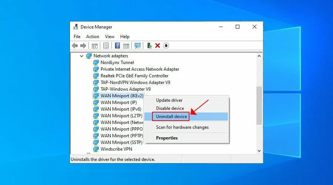Click the Forward arrow toolbar icon
The image size is (333, 185).
coord(83,46)
